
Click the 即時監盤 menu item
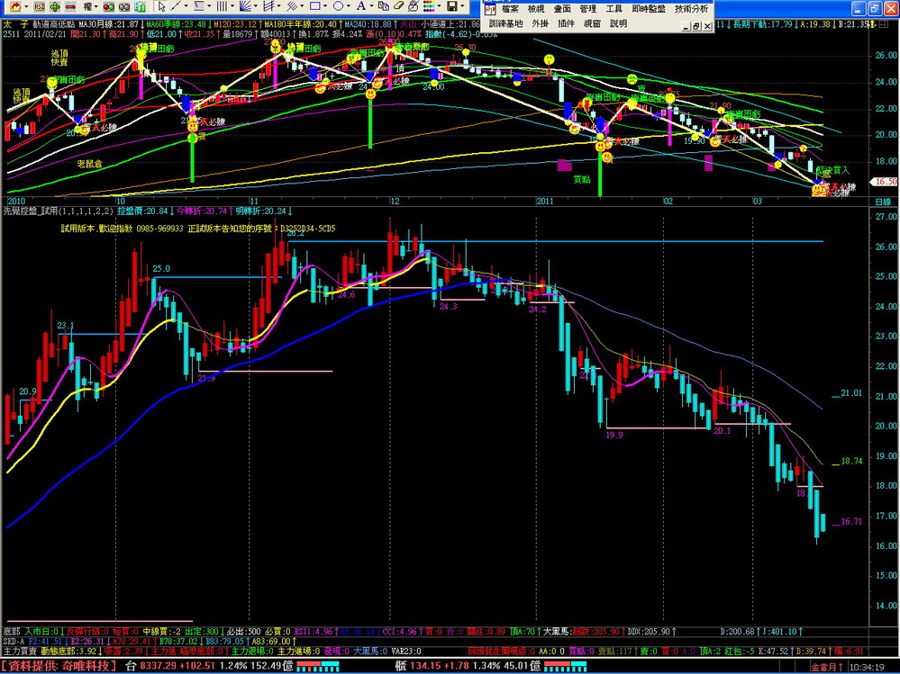point(647,8)
